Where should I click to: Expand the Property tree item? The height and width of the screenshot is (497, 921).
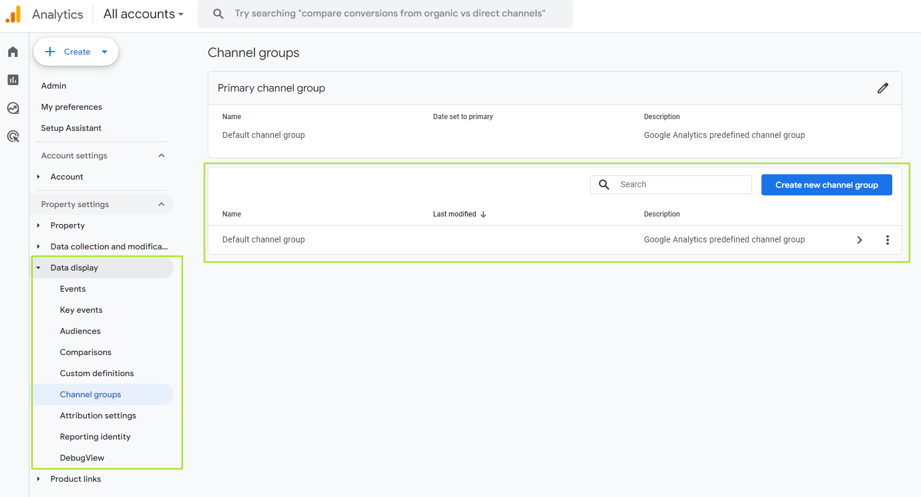pos(39,225)
